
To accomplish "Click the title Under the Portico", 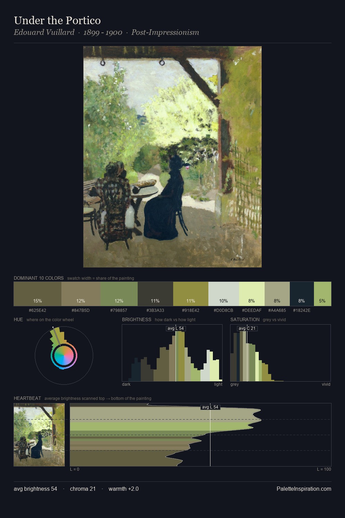I will [x=57, y=20].
